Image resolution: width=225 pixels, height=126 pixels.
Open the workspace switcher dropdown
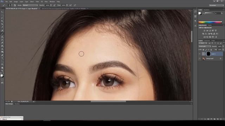(x=216, y=5)
